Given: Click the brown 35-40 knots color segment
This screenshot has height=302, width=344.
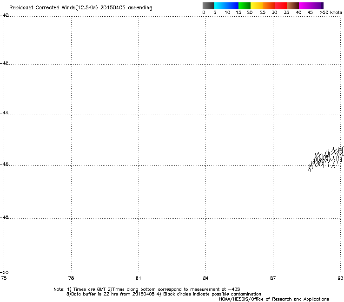Looking at the screenshot, I should [x=293, y=6].
